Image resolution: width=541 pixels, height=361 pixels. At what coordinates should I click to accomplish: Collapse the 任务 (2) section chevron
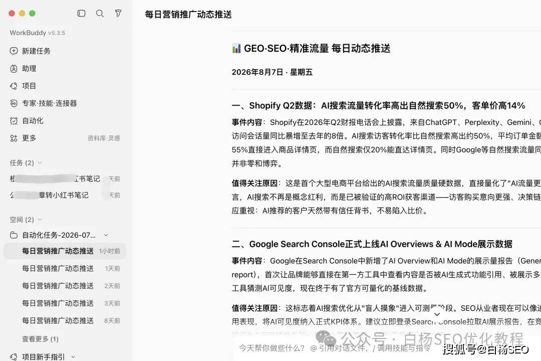point(40,163)
